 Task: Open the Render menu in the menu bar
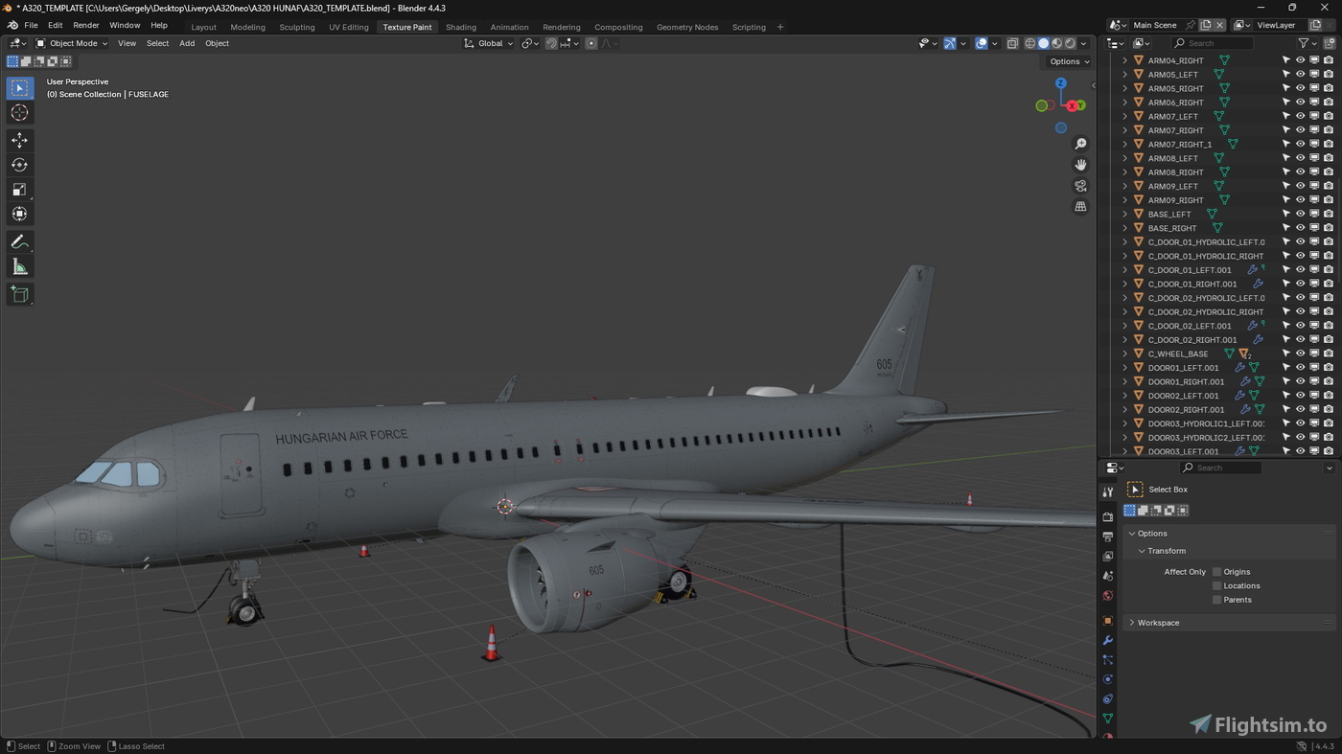[85, 25]
